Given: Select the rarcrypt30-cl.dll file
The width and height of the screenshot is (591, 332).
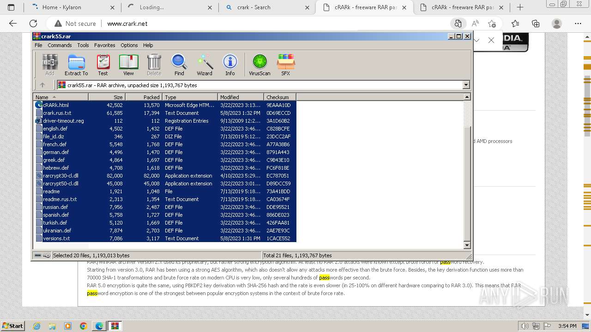Looking at the screenshot, I should point(60,176).
